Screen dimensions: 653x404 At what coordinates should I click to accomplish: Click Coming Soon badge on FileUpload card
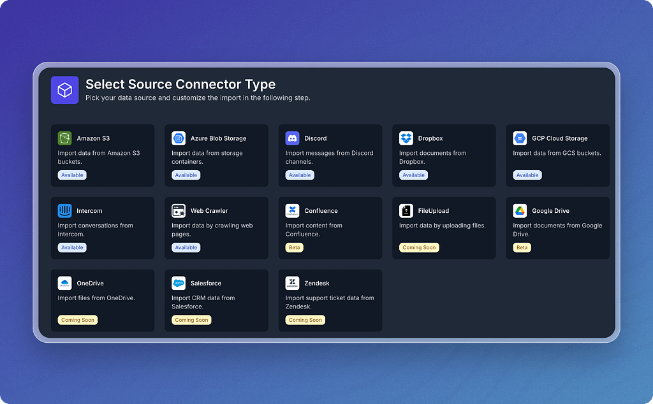tap(419, 247)
